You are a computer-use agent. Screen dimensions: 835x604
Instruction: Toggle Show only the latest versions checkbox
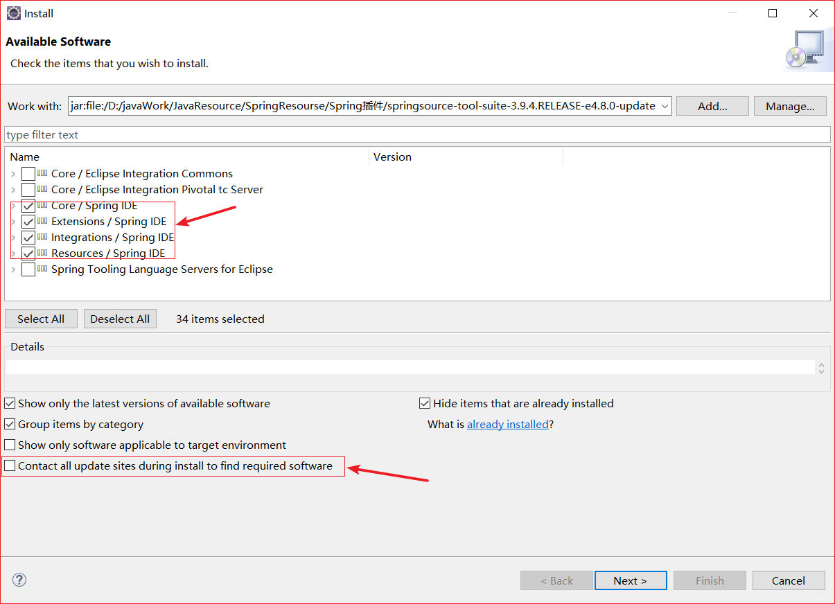(10, 403)
